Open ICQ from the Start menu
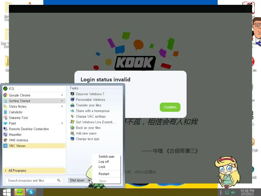The image size is (261, 196). [34, 89]
